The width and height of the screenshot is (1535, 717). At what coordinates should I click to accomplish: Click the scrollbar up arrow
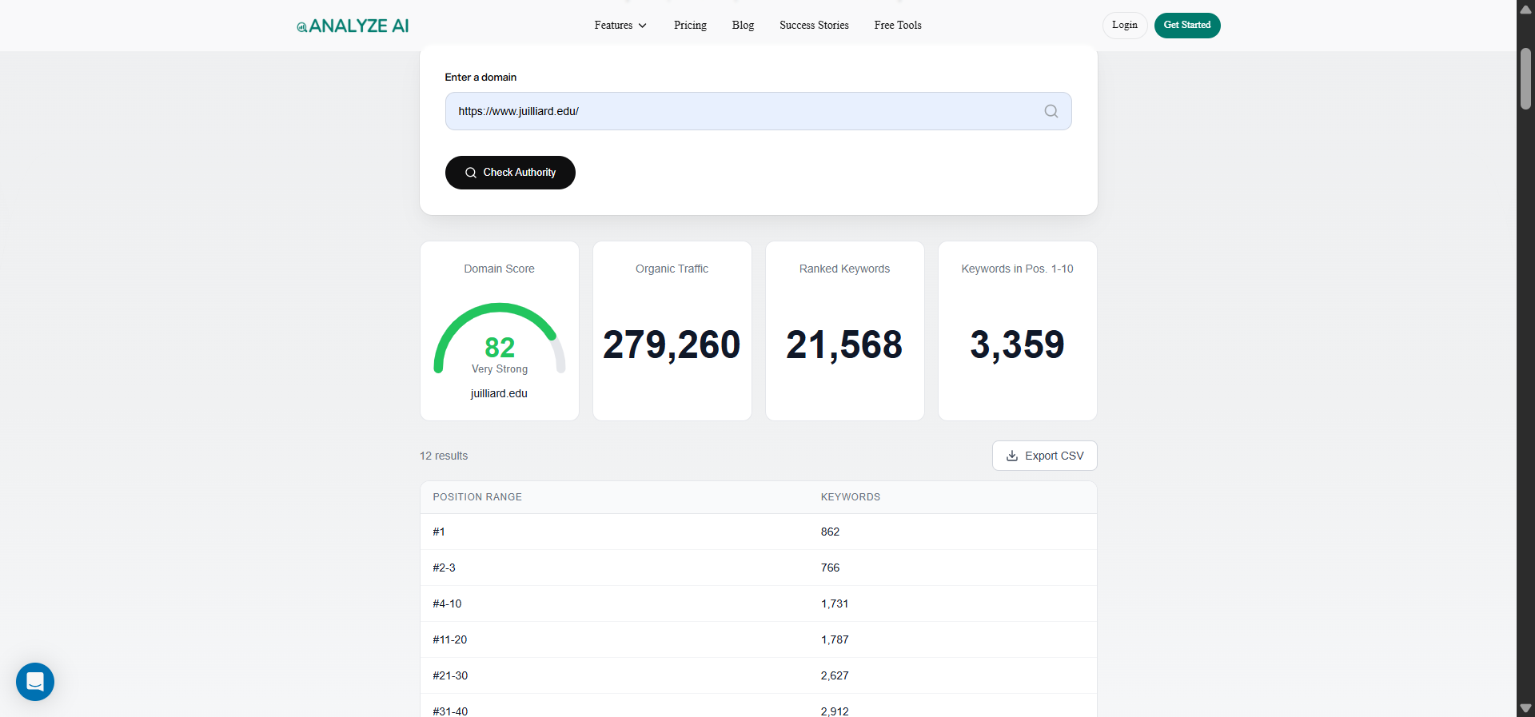(x=1525, y=9)
